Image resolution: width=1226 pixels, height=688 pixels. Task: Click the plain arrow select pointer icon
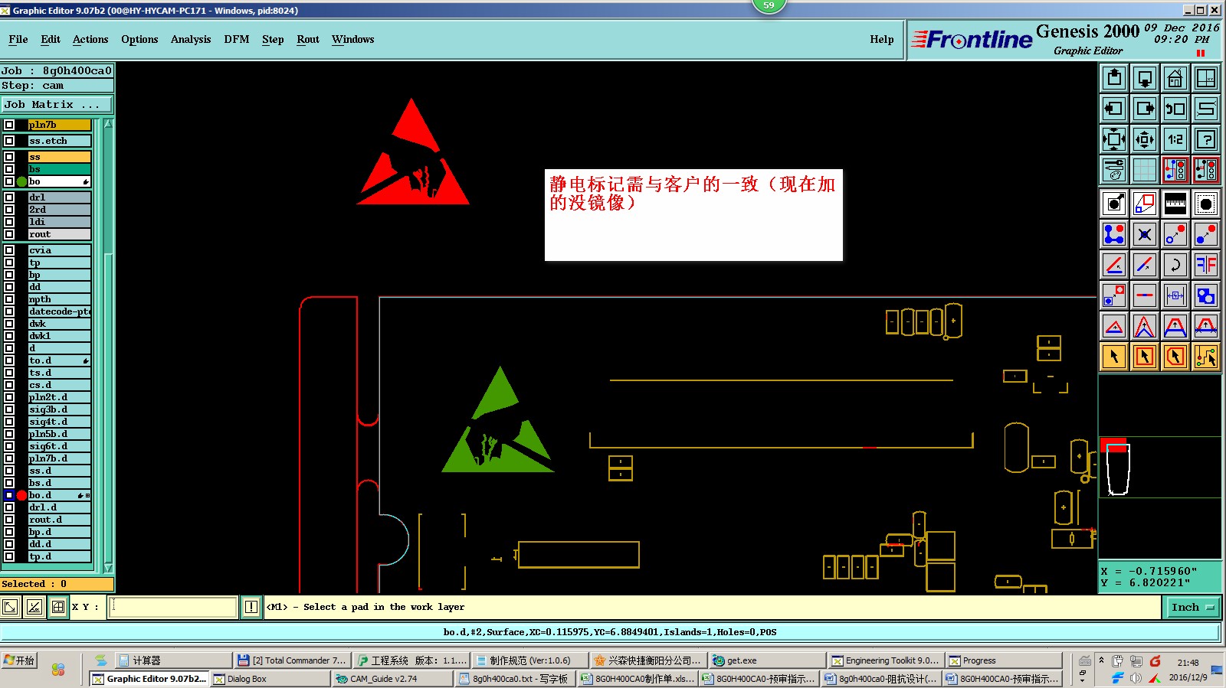1114,357
